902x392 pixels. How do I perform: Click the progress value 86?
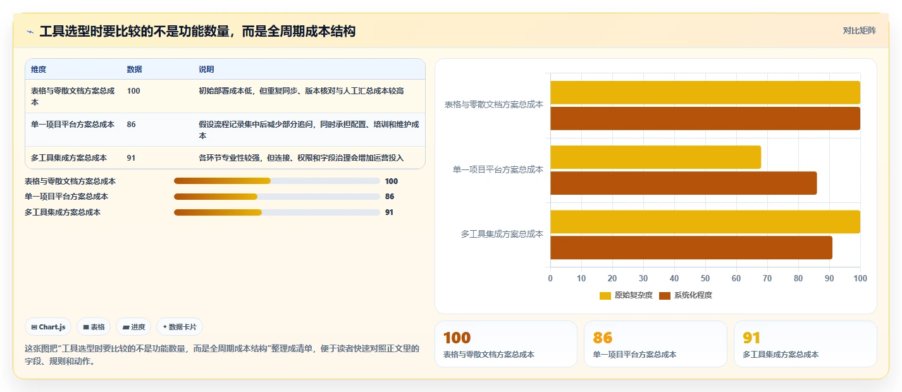point(390,197)
